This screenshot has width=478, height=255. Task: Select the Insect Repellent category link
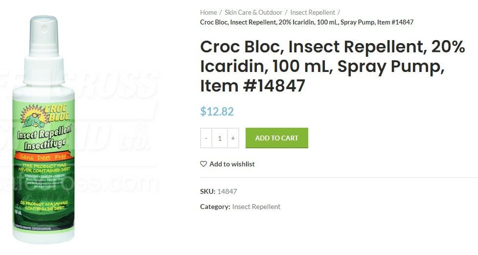256,207
